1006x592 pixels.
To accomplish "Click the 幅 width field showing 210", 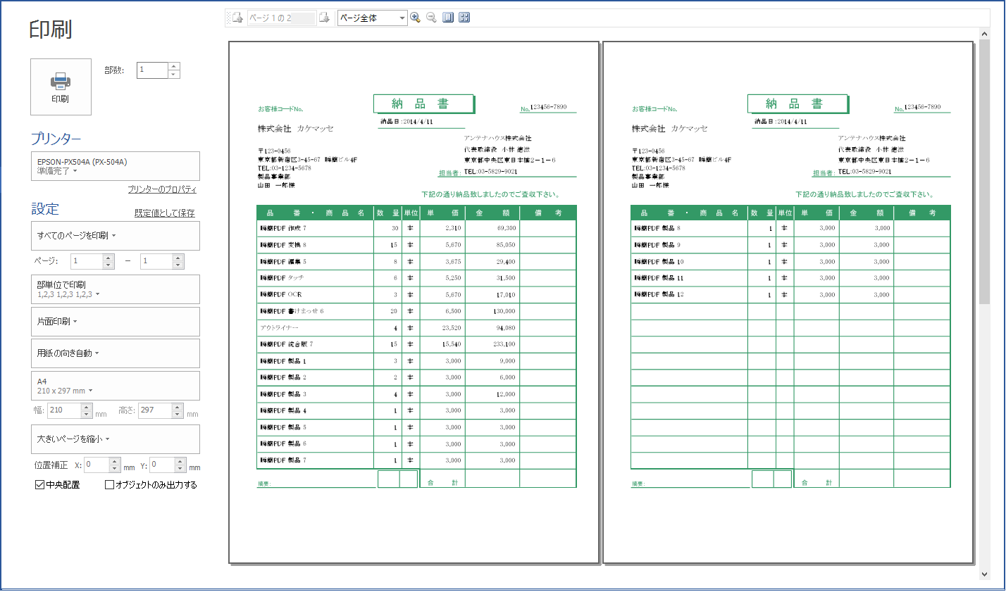I will click(x=64, y=410).
